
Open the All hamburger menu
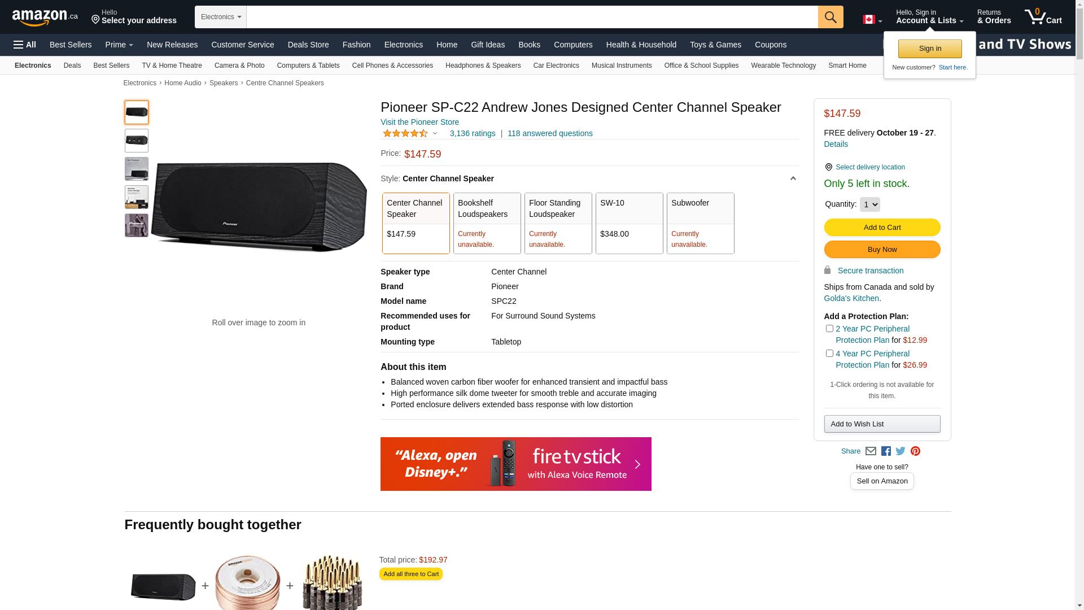click(x=25, y=45)
